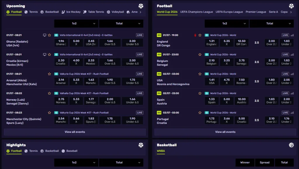Open live stream icon for Ghana vs USA
Image resolution: width=299 pixels, height=169 pixels.
pos(44,35)
